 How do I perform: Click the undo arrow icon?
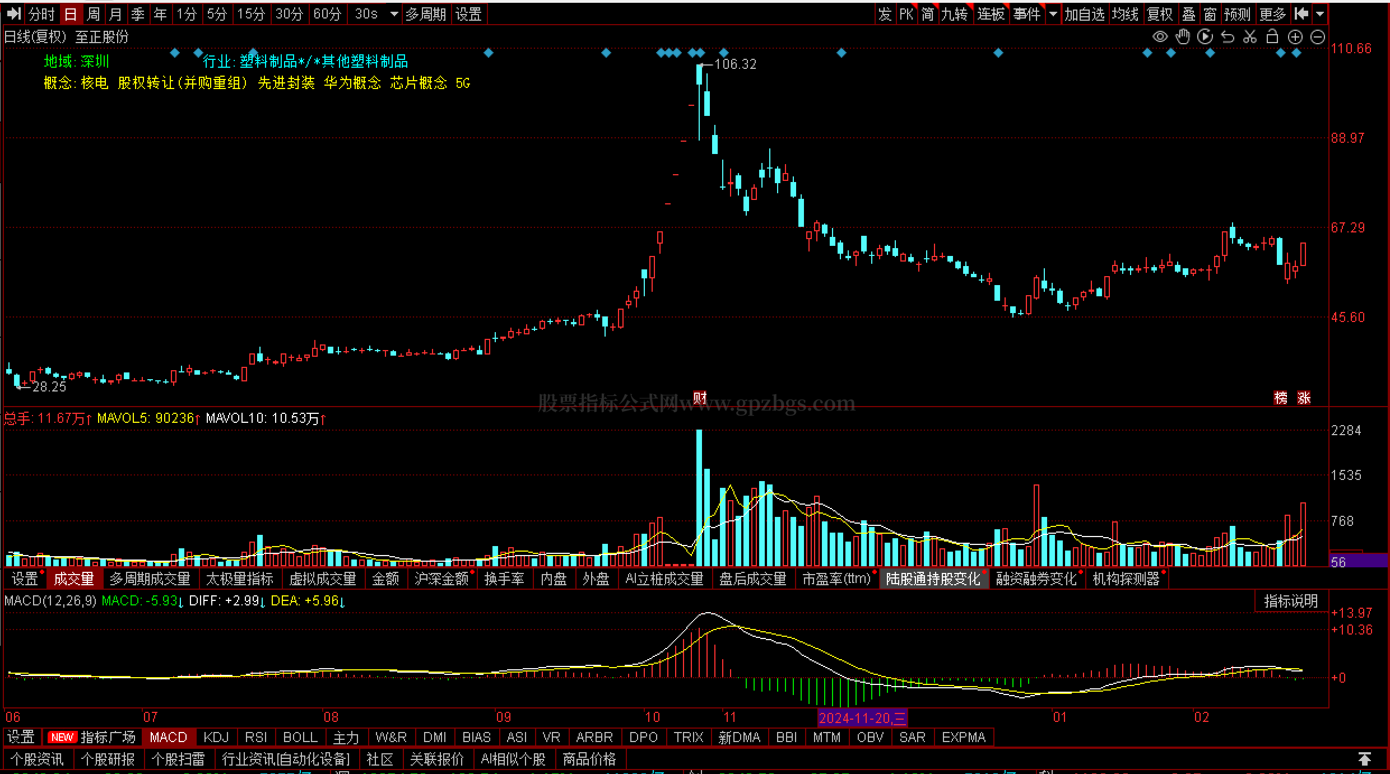(x=1228, y=37)
